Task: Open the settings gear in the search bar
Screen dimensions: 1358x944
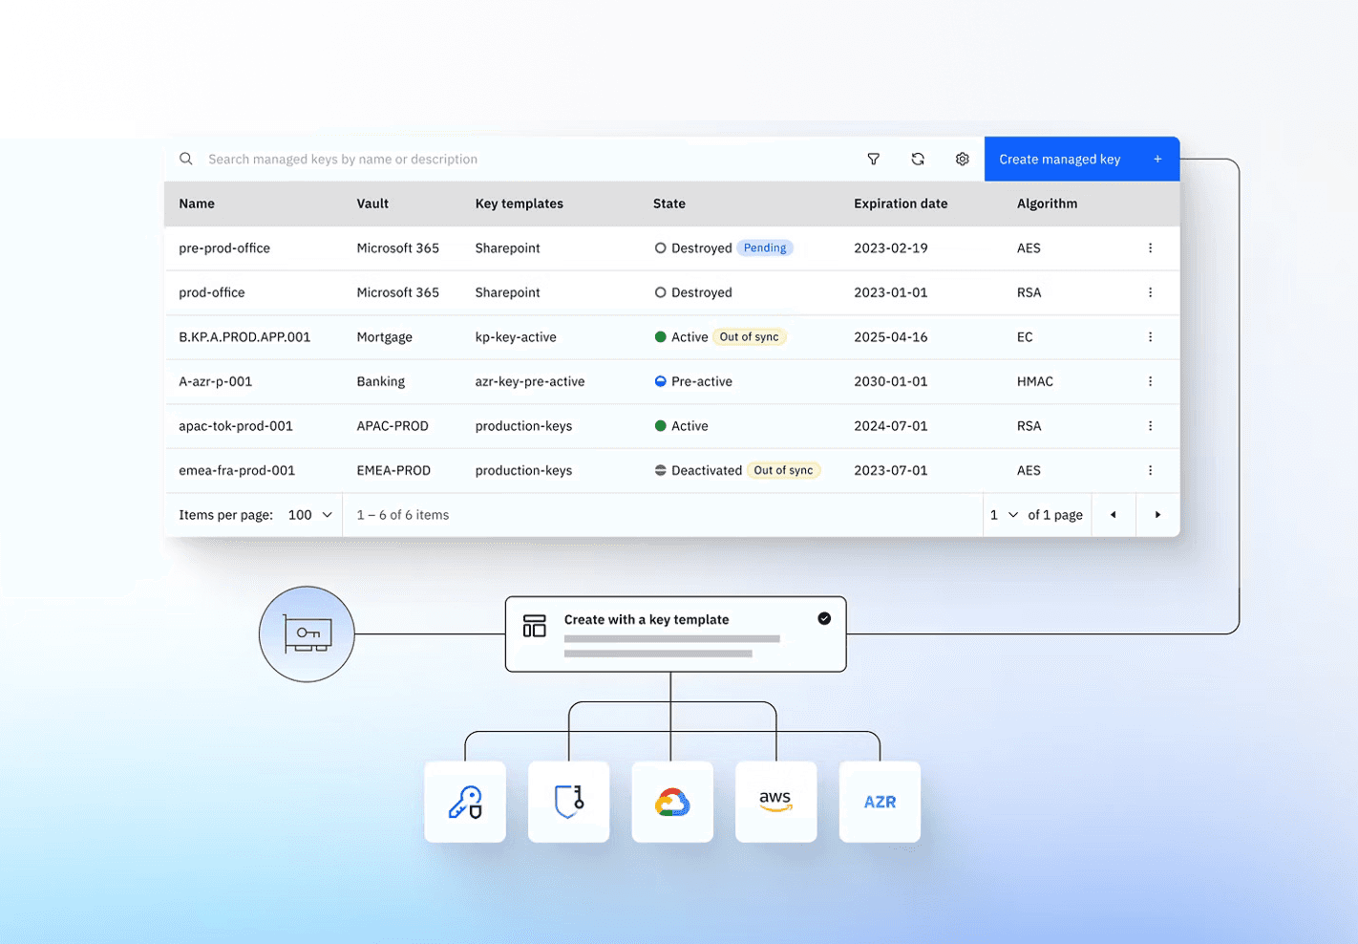Action: click(963, 159)
